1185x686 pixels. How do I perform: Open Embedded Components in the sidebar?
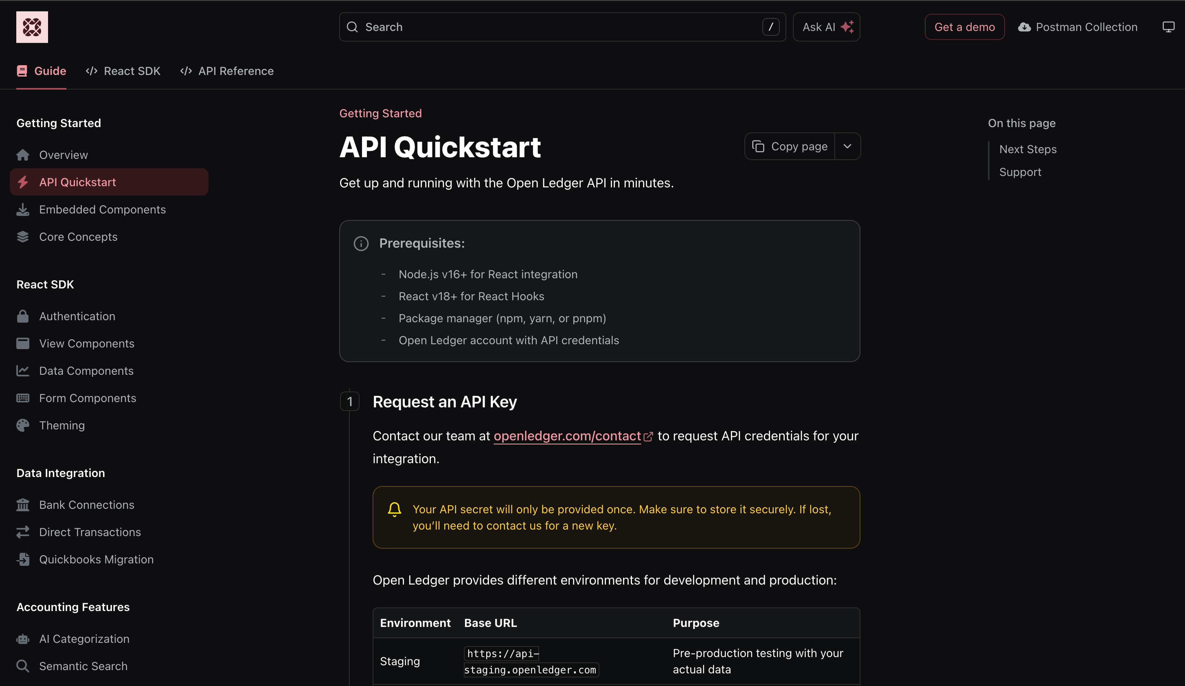tap(109, 209)
